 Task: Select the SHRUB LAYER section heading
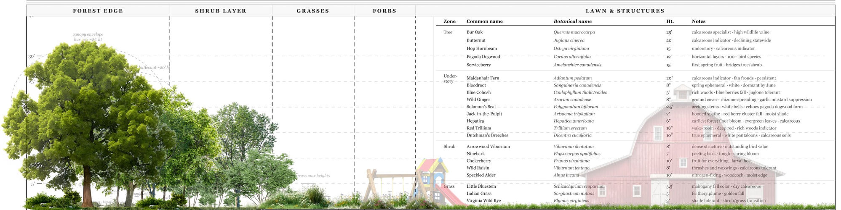pyautogui.click(x=221, y=11)
